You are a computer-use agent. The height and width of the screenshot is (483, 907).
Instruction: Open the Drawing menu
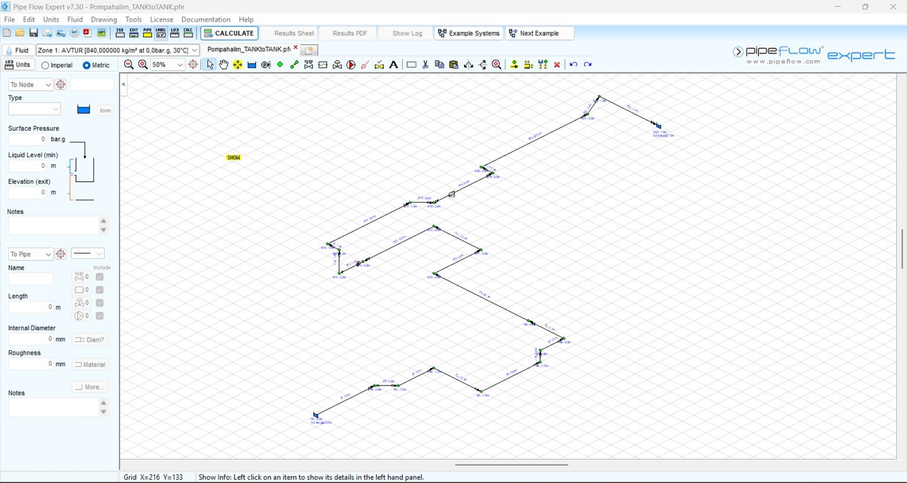click(104, 19)
